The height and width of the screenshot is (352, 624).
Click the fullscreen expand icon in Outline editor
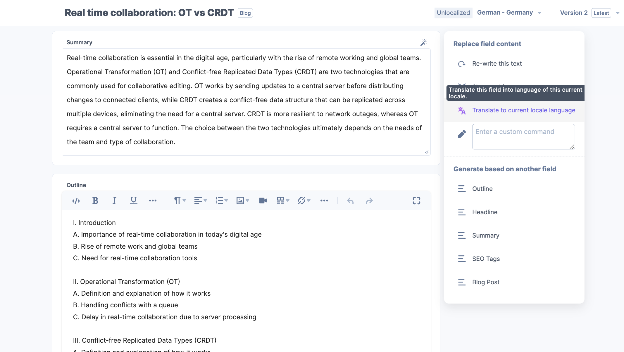pyautogui.click(x=416, y=201)
